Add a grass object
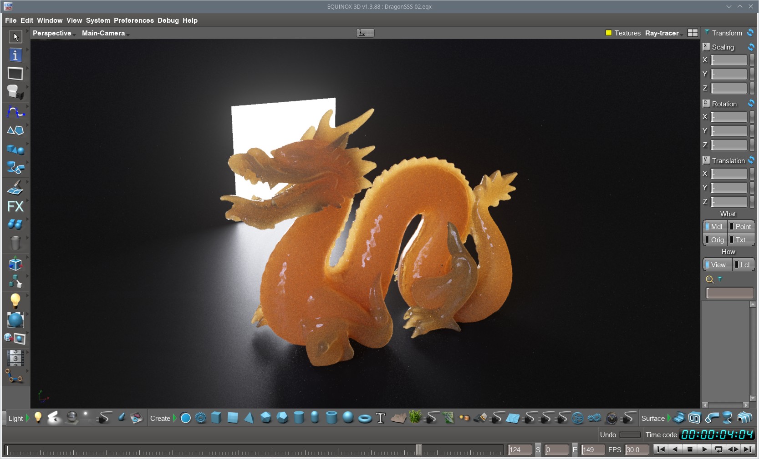This screenshot has width=759, height=459. [415, 417]
